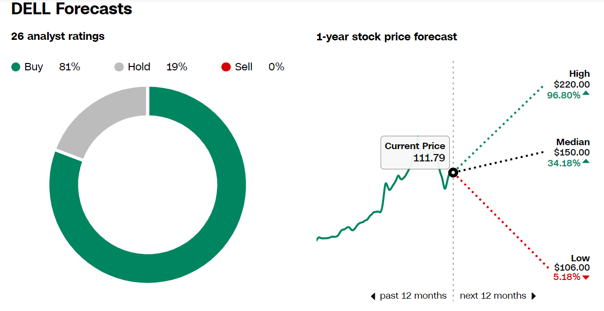Image resolution: width=604 pixels, height=311 pixels.
Task: Click the next 12 months label
Action: [x=493, y=296]
